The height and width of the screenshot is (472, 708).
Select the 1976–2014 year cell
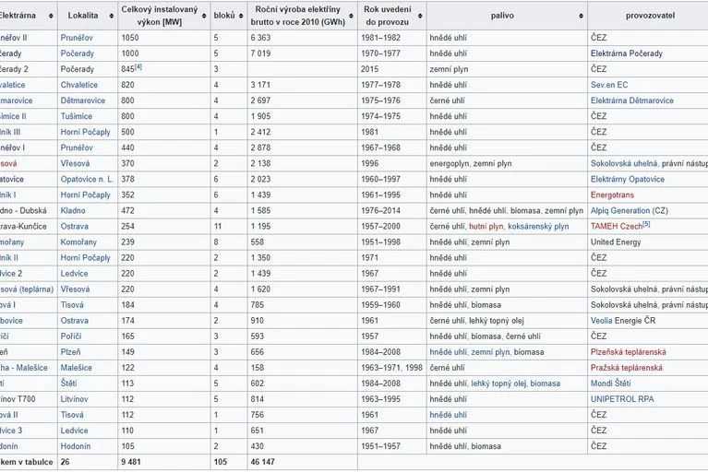(x=392, y=210)
